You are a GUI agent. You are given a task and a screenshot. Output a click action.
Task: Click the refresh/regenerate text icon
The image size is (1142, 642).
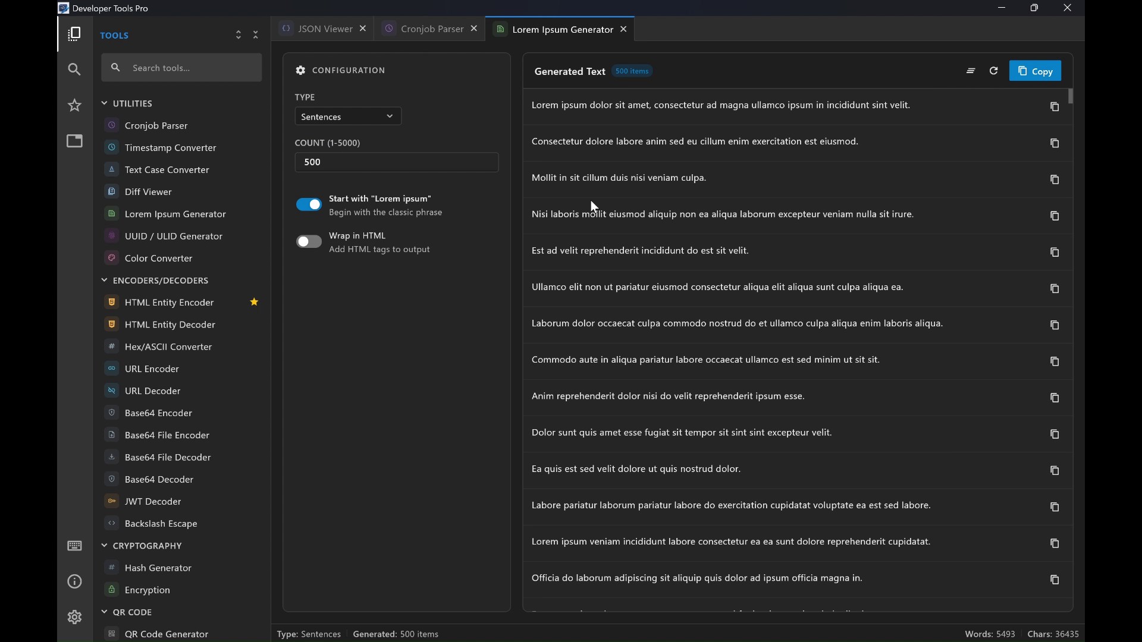(994, 71)
